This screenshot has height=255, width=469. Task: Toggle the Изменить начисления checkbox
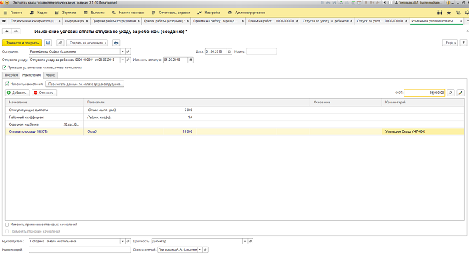7,84
